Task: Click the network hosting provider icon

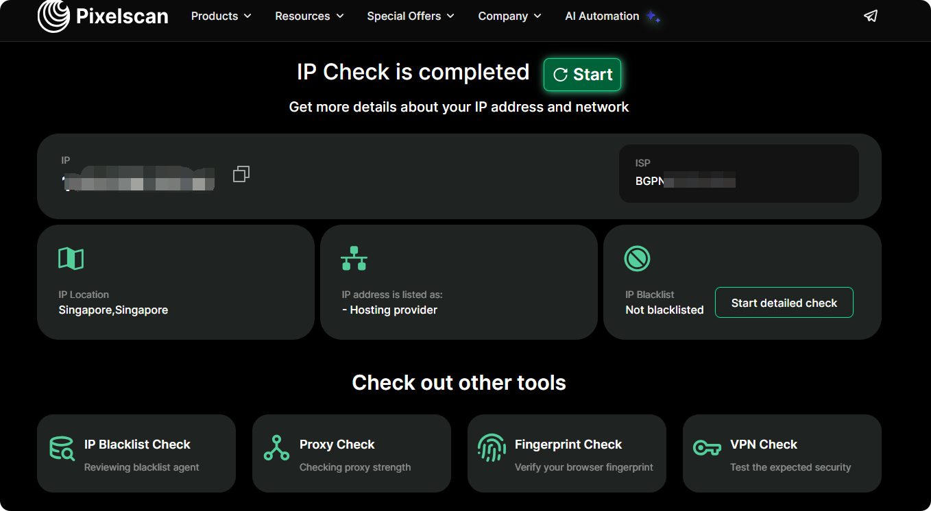Action: pyautogui.click(x=354, y=258)
